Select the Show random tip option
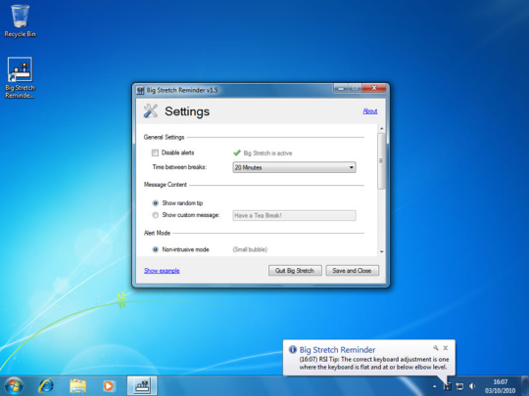Image resolution: width=529 pixels, height=396 pixels. (155, 203)
